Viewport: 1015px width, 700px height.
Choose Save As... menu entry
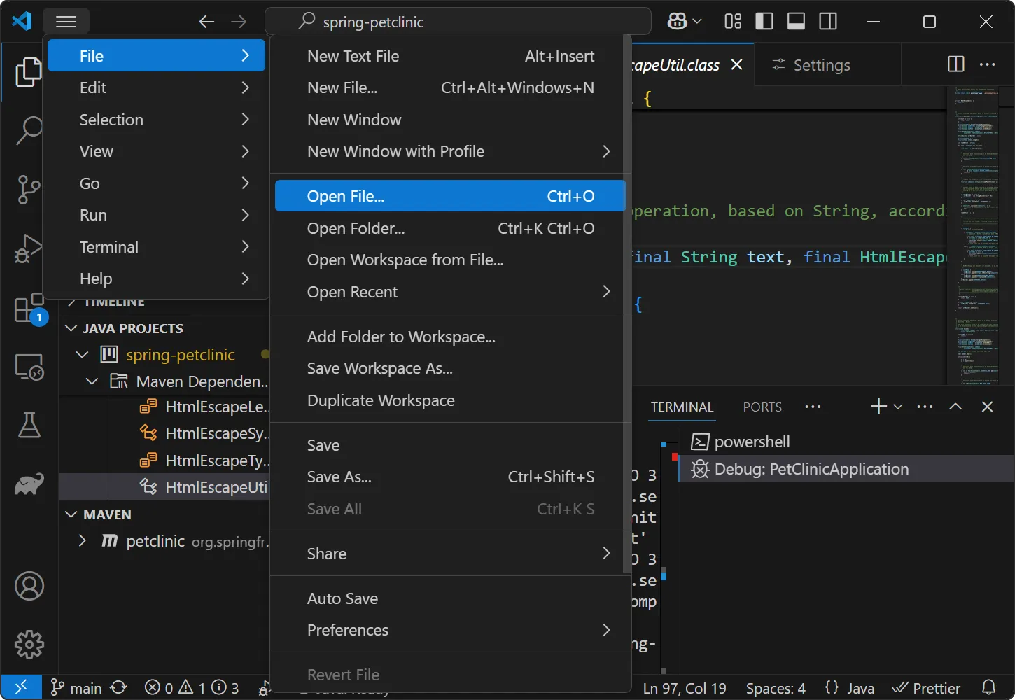(x=450, y=477)
